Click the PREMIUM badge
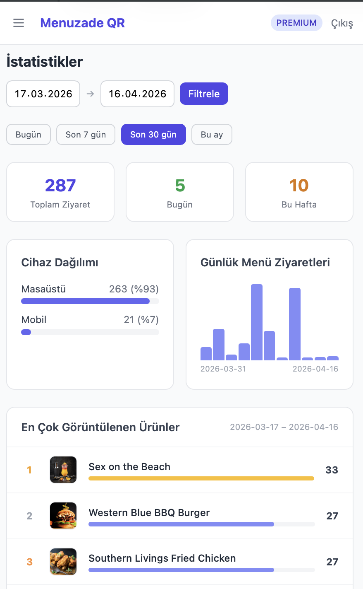The height and width of the screenshot is (589, 363). point(296,23)
